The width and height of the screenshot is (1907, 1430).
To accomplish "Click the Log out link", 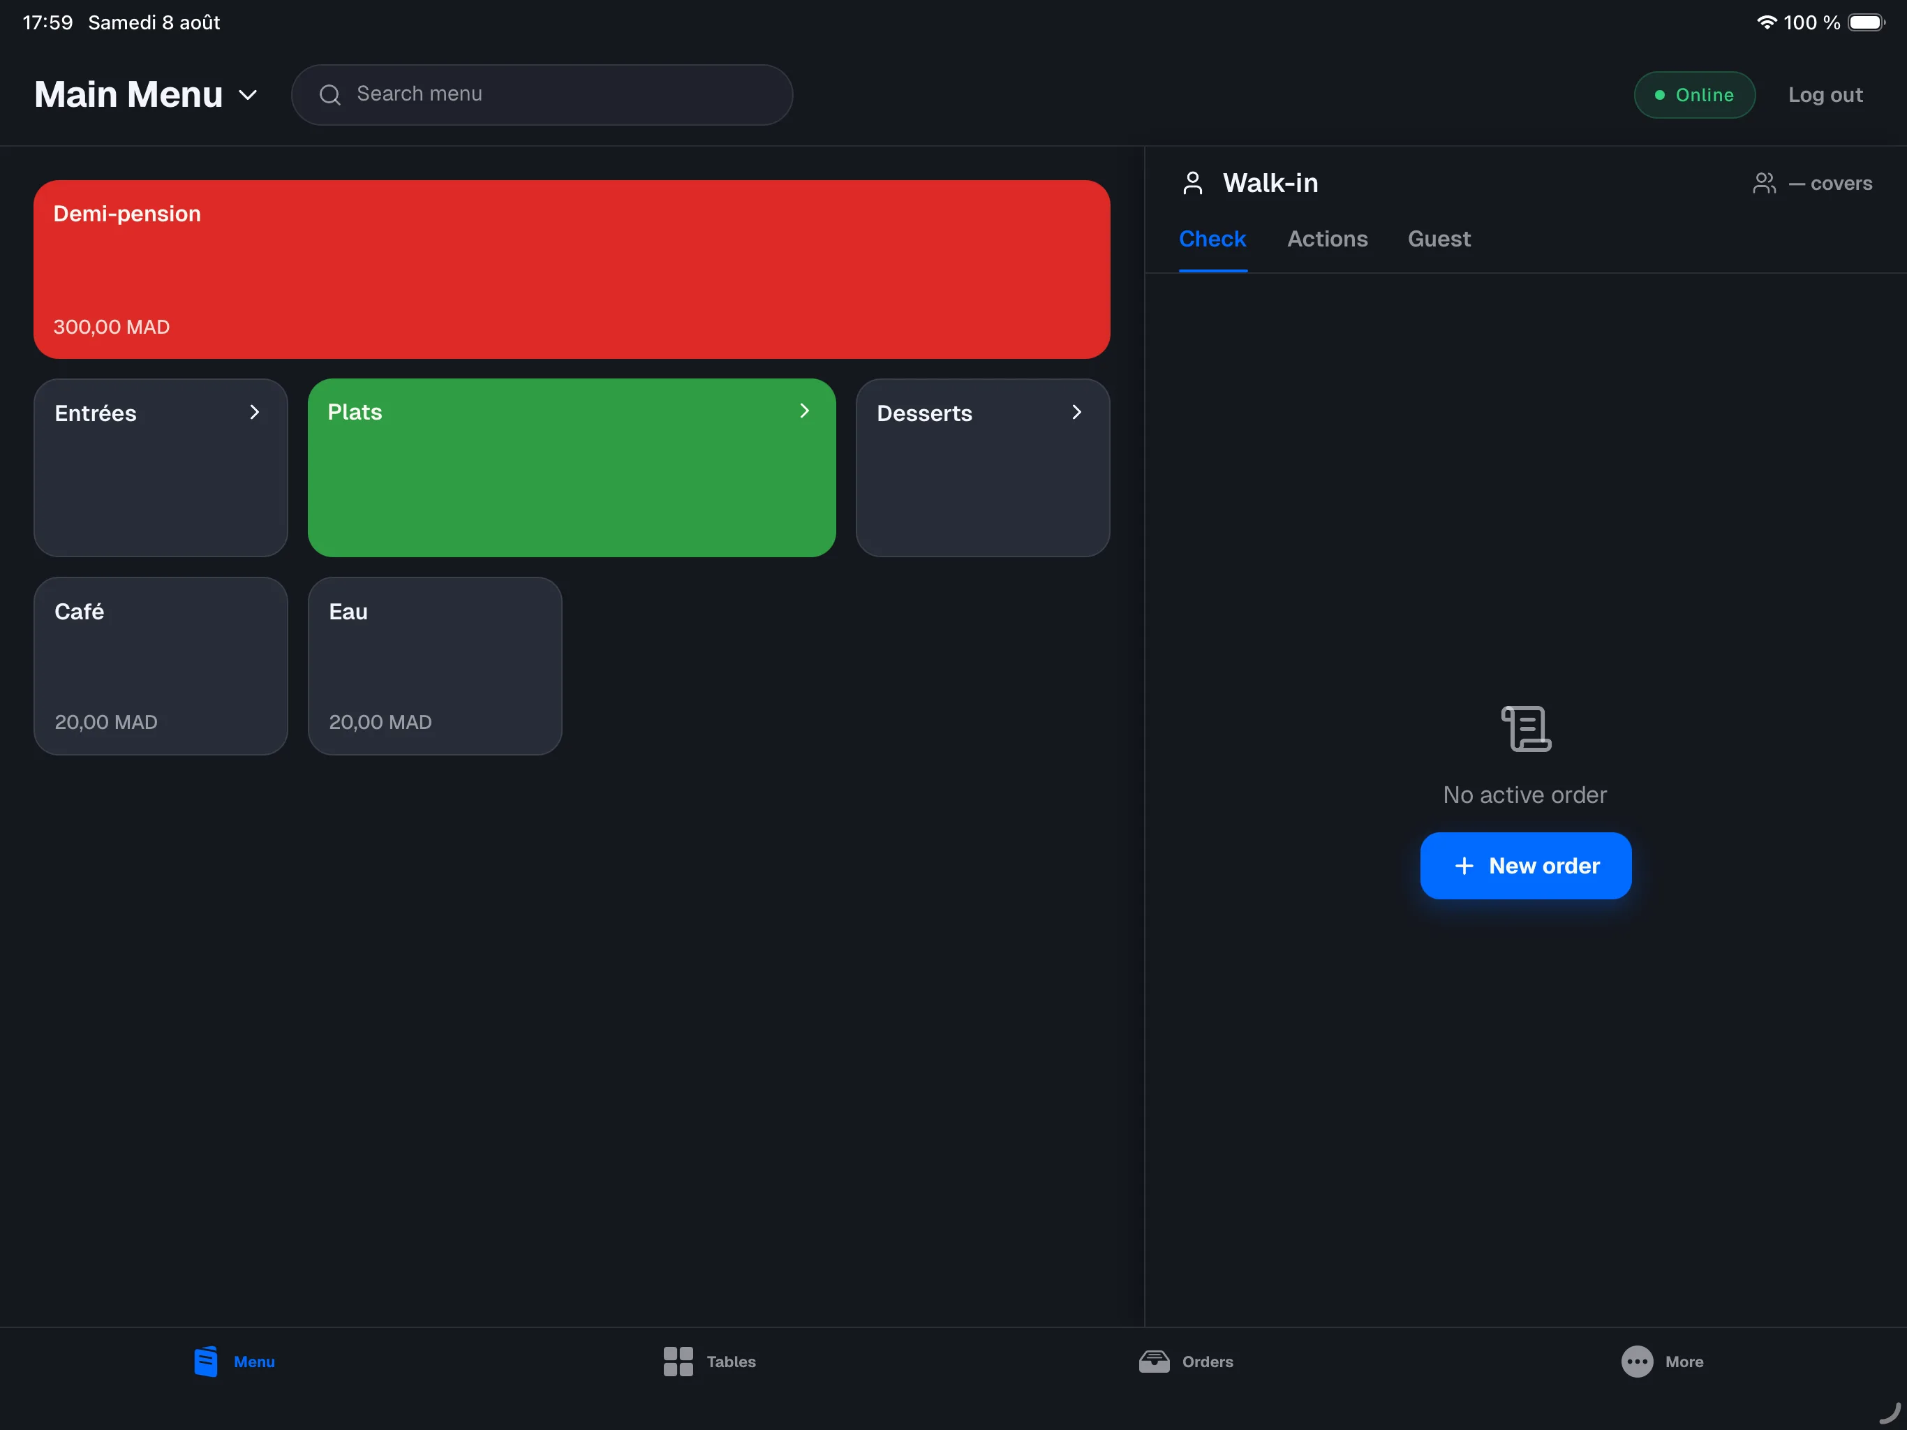I will (1825, 95).
